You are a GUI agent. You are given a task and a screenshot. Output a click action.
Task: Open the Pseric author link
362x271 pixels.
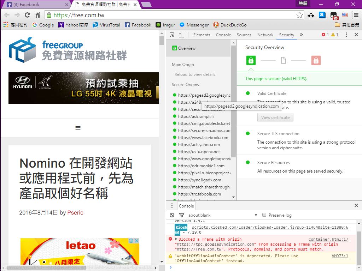(75, 212)
